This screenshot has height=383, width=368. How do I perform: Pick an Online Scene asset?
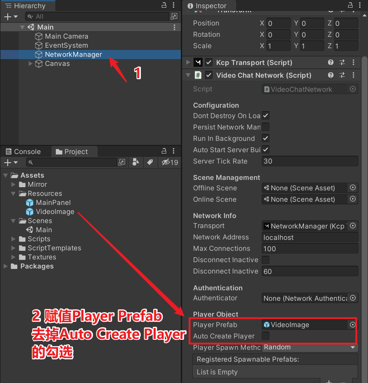pyautogui.click(x=353, y=199)
